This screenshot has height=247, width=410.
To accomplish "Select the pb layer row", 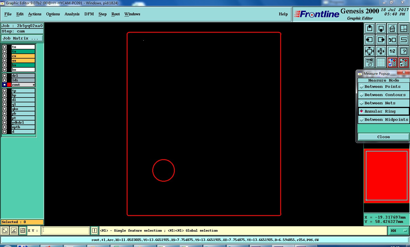I will tap(23, 113).
